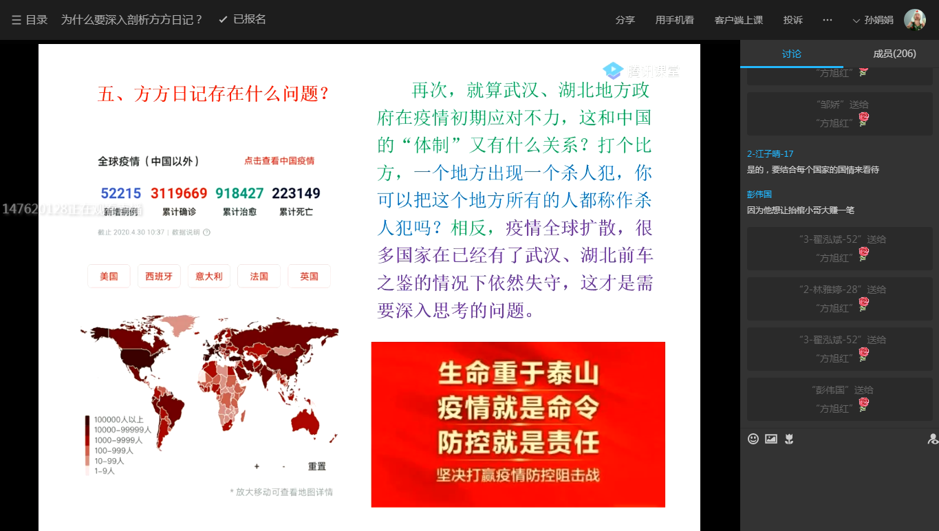Open the 目录 hamburger menu
Viewport: 939px width, 531px height.
coord(29,20)
